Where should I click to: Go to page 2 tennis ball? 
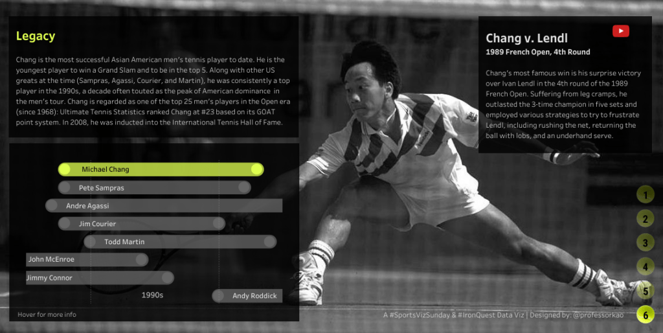646,219
